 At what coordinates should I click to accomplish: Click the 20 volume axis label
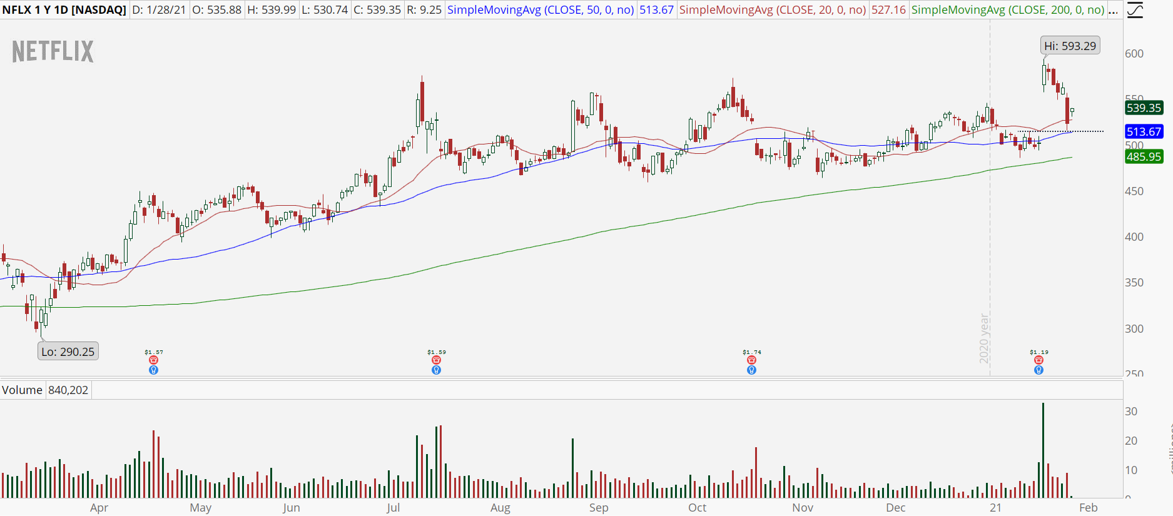[x=1131, y=441]
